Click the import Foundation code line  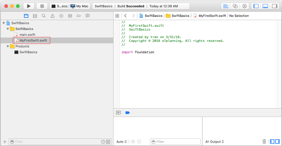(x=138, y=52)
